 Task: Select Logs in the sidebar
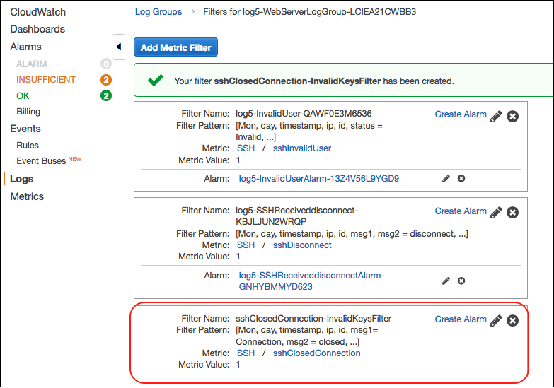click(x=22, y=179)
